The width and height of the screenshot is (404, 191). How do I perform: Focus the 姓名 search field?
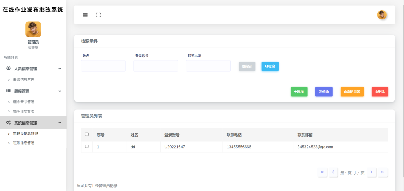coord(103,66)
